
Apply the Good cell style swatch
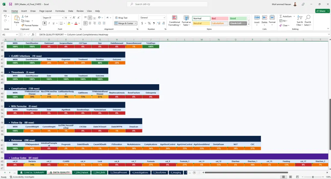238,18
